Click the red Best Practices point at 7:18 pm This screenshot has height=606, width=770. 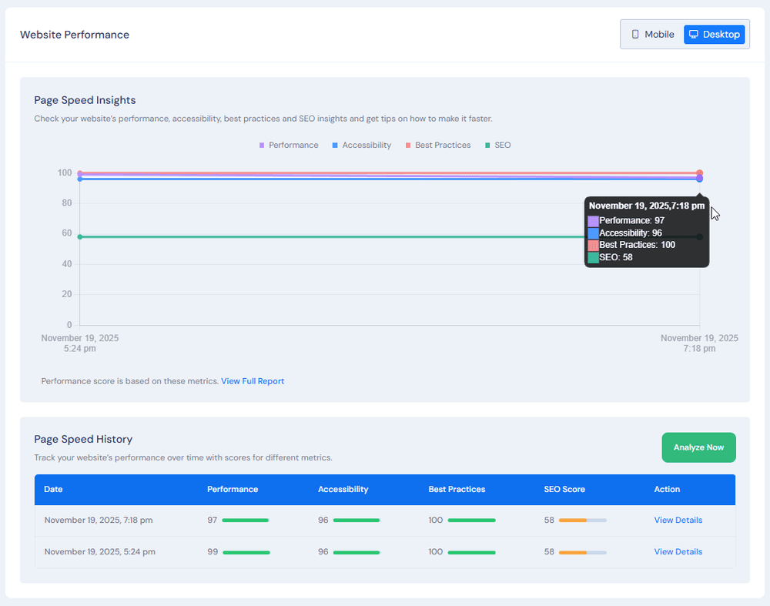click(x=699, y=172)
